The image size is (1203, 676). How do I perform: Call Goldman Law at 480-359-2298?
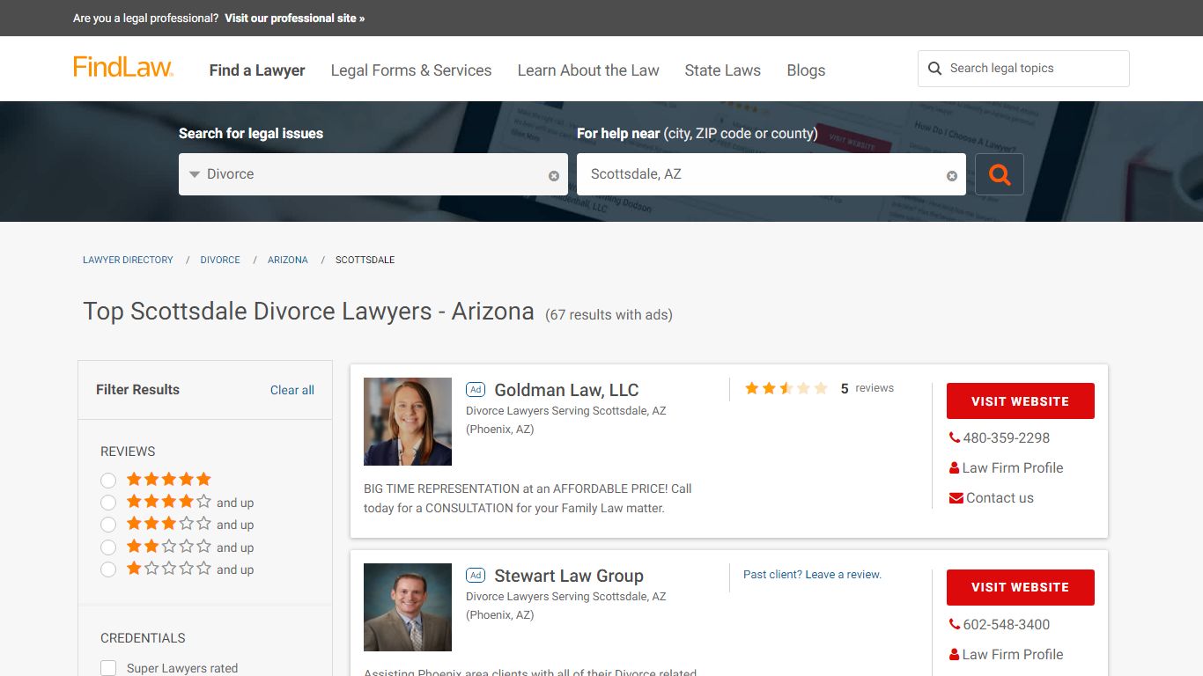tap(1000, 437)
